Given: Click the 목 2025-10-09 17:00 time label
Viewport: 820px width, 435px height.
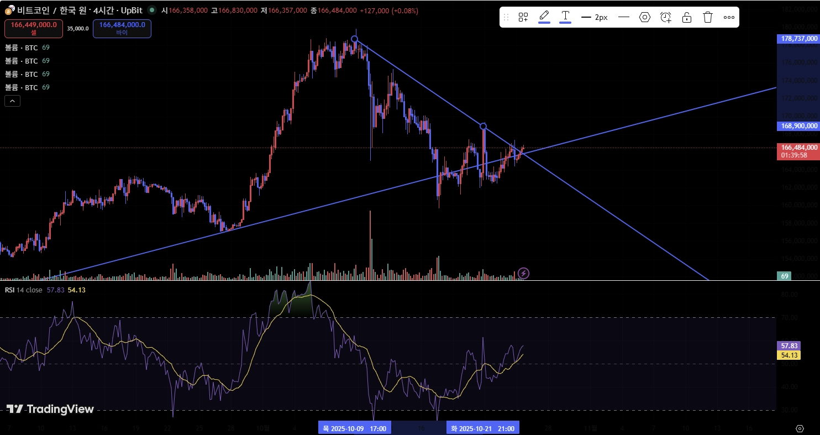Looking at the screenshot, I should pos(355,428).
